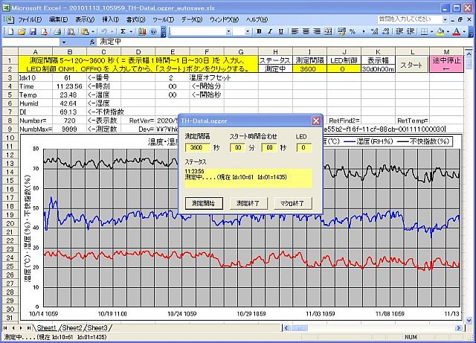Expand the Borders style arrow

point(431,31)
